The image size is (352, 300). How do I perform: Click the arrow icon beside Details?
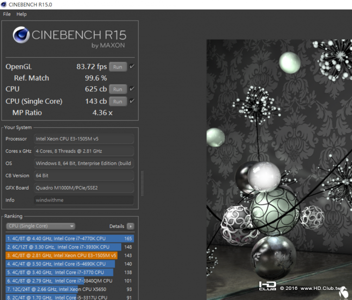(x=131, y=226)
